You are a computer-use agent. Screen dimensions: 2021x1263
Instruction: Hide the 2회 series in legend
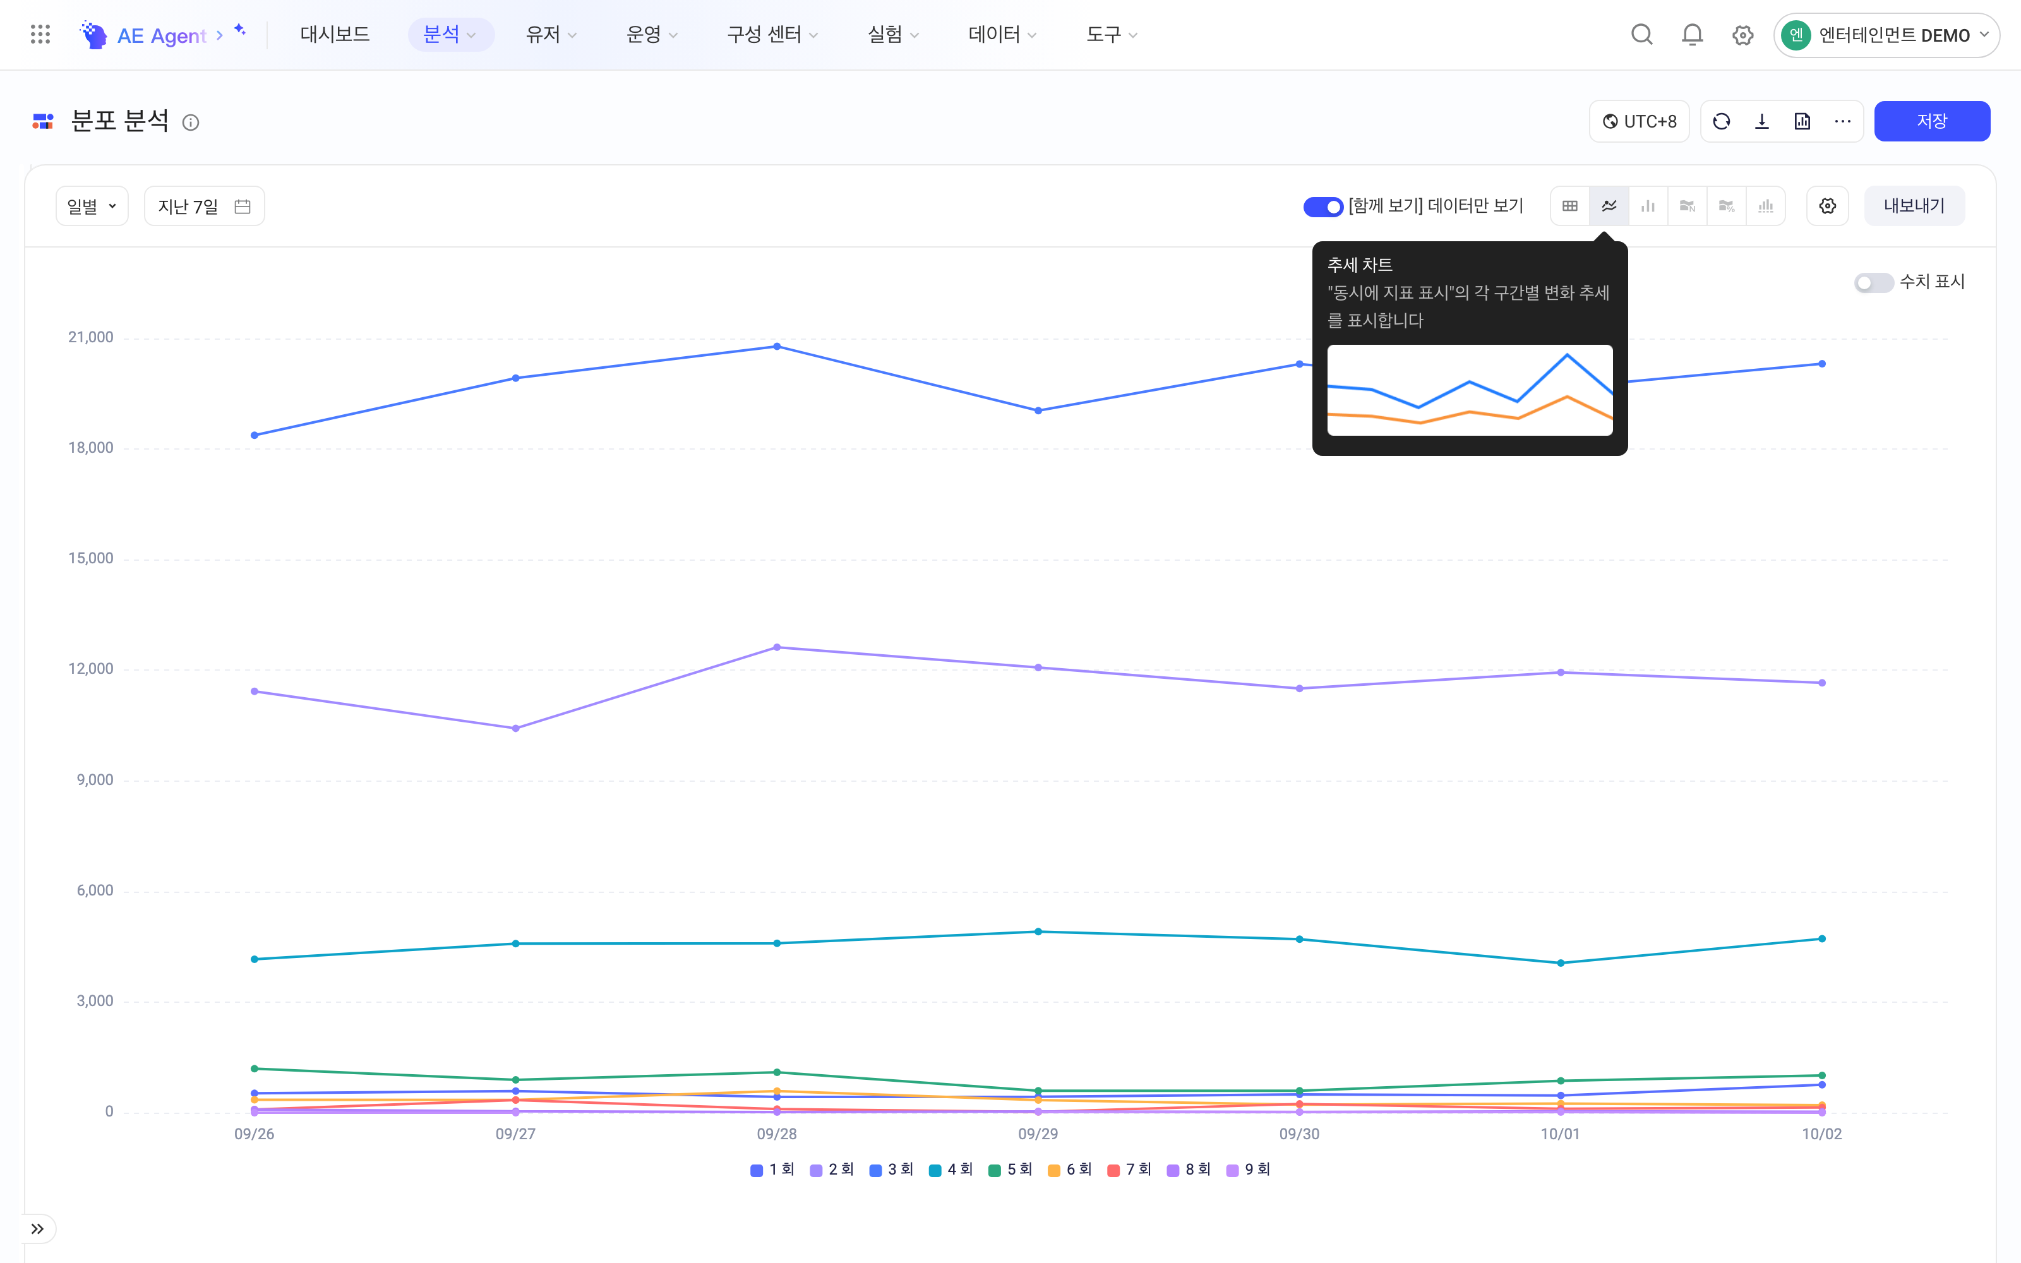tap(832, 1170)
